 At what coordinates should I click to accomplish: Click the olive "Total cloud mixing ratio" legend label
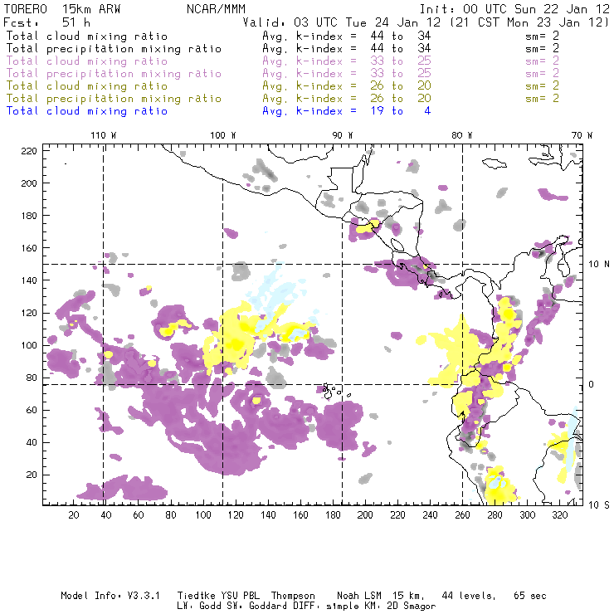(87, 85)
